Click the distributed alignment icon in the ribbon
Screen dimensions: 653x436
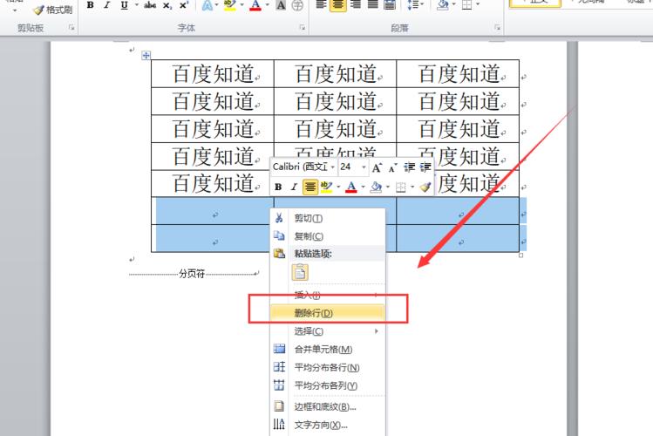point(390,5)
